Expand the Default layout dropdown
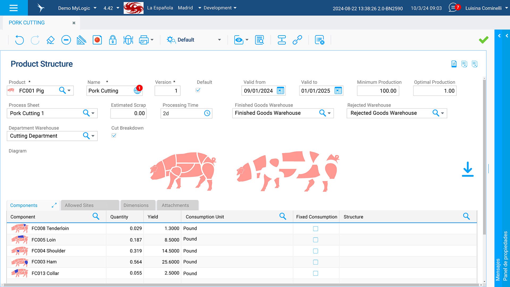 coord(219,40)
